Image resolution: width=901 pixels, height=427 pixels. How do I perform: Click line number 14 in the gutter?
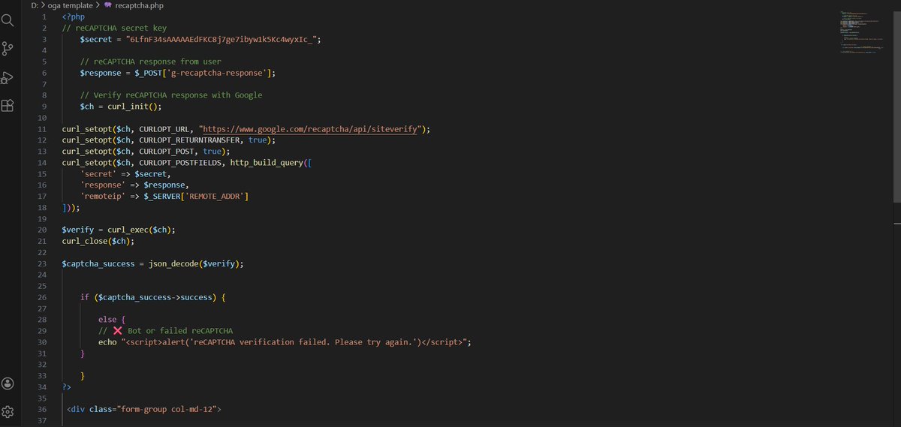coord(42,163)
